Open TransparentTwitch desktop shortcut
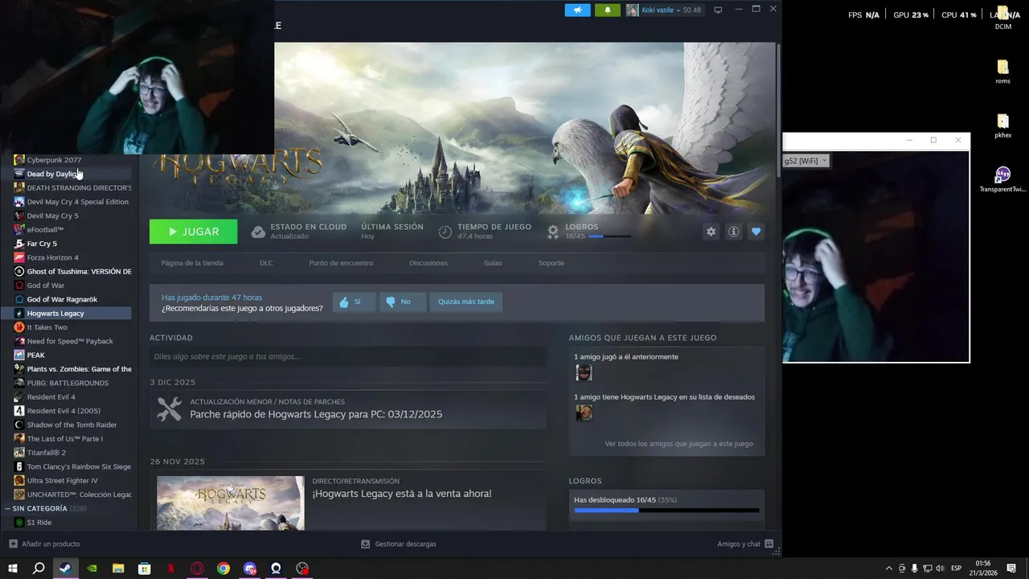 coord(1002,179)
